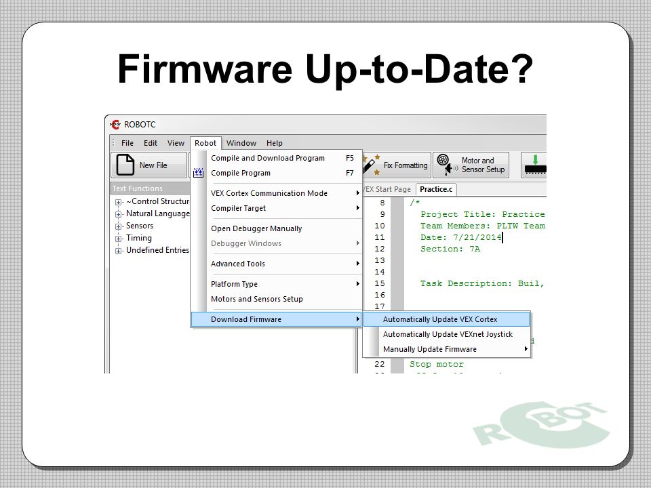The width and height of the screenshot is (651, 488).
Task: Click arrow beside Compiler Target
Action: coord(357,208)
